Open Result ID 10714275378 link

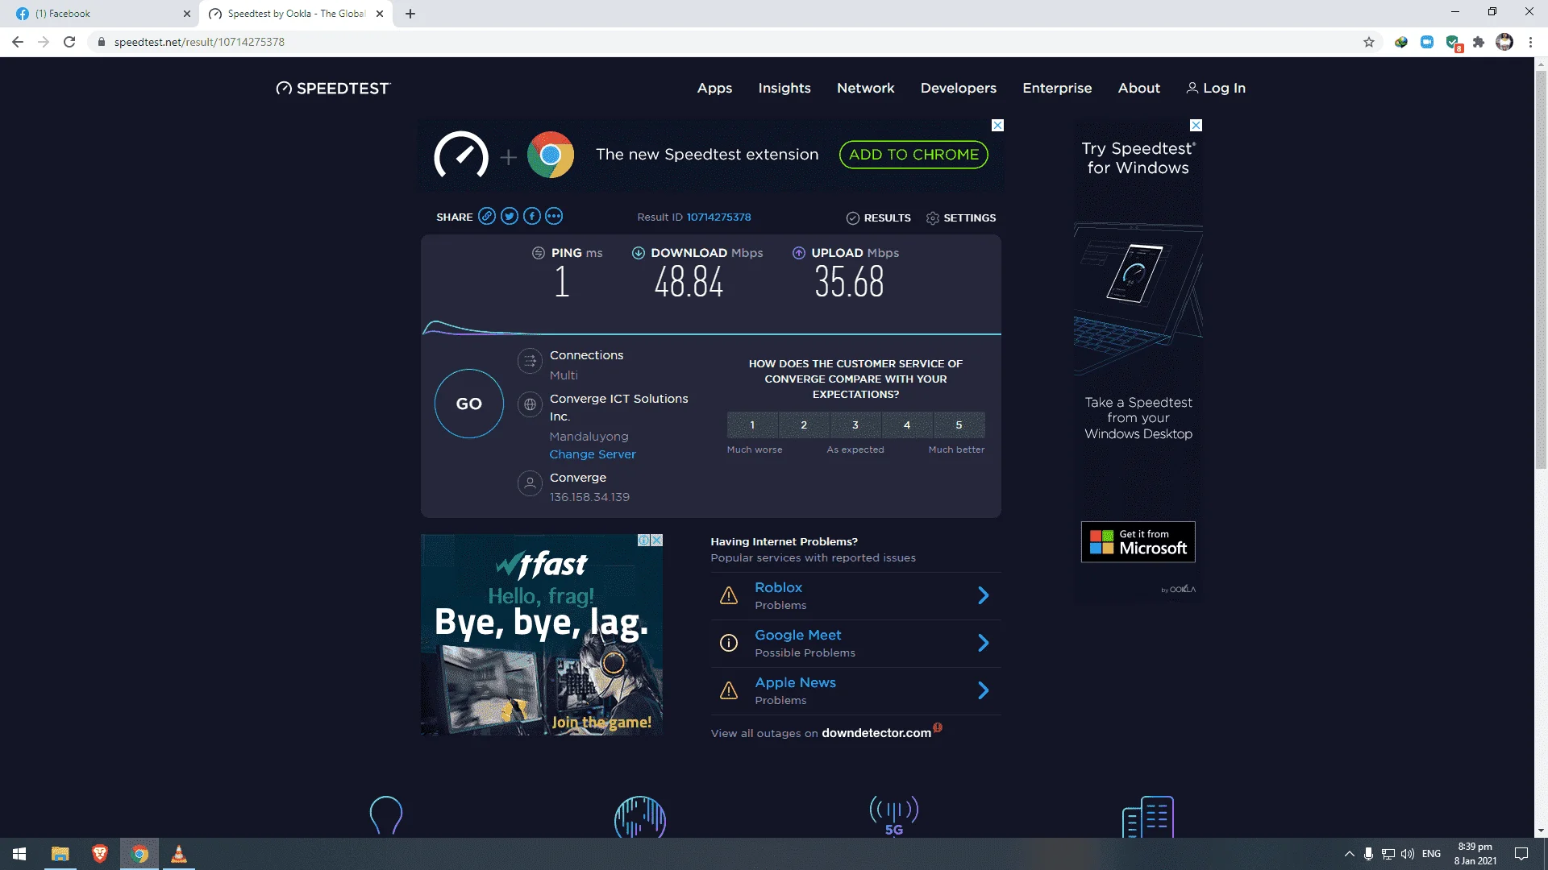coord(718,217)
